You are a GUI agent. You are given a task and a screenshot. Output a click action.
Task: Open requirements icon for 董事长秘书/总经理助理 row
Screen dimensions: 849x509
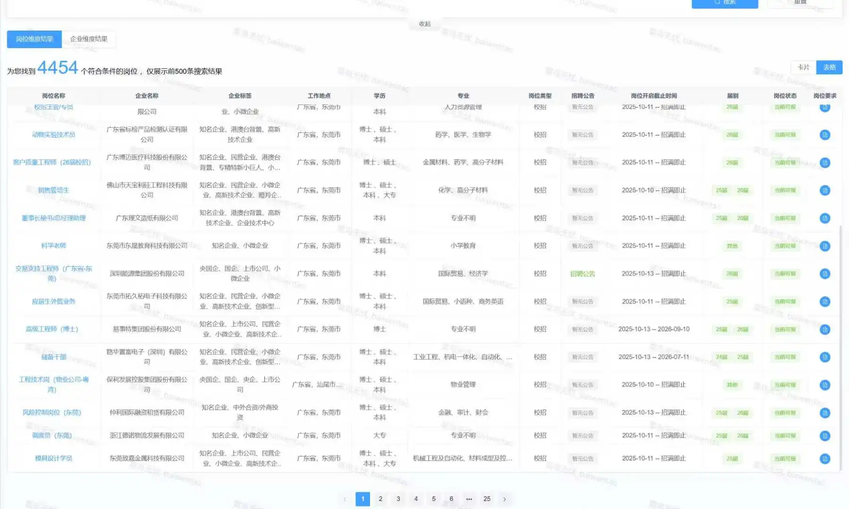[x=824, y=218]
